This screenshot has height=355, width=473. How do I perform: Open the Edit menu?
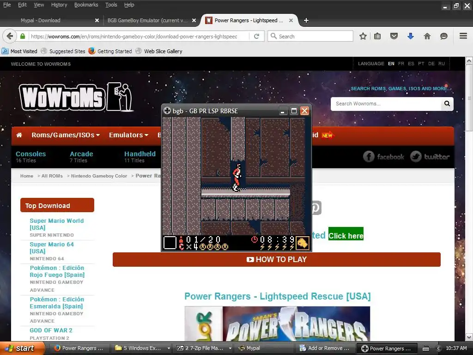point(22,5)
